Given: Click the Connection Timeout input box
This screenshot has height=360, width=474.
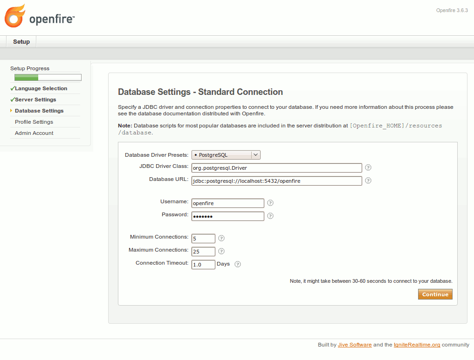Looking at the screenshot, I should point(203,265).
